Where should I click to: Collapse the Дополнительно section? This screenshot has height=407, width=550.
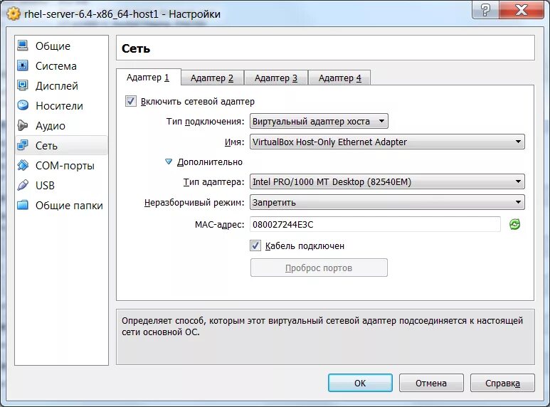(x=169, y=162)
